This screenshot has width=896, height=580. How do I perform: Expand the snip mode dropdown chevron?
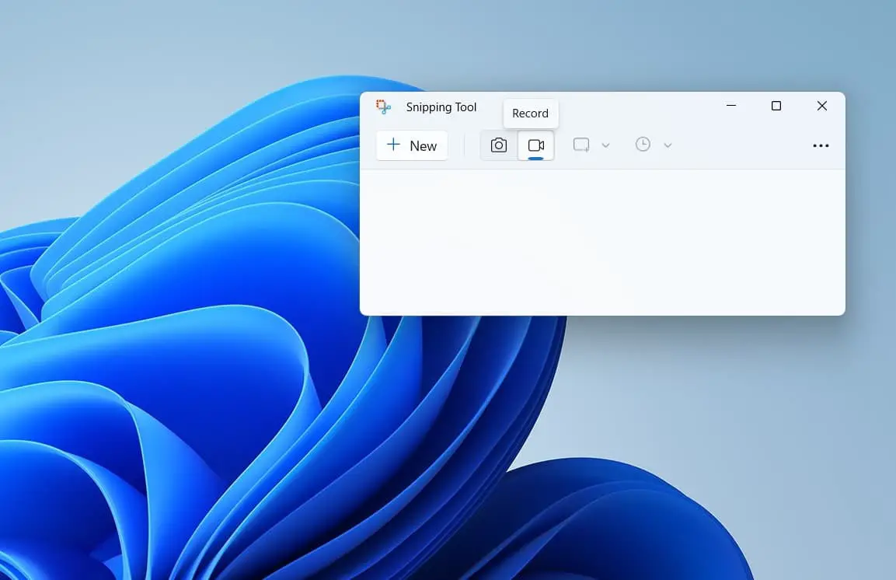point(605,145)
